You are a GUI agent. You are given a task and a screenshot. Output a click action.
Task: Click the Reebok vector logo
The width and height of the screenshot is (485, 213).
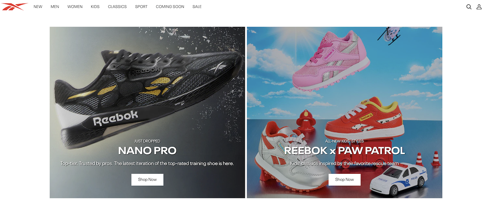(x=15, y=6)
